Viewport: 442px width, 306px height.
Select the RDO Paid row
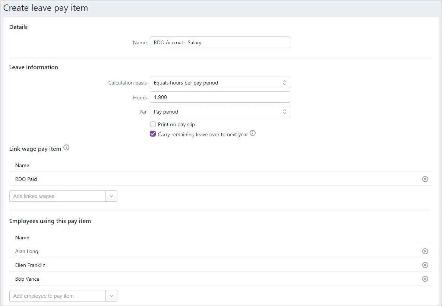coord(220,179)
